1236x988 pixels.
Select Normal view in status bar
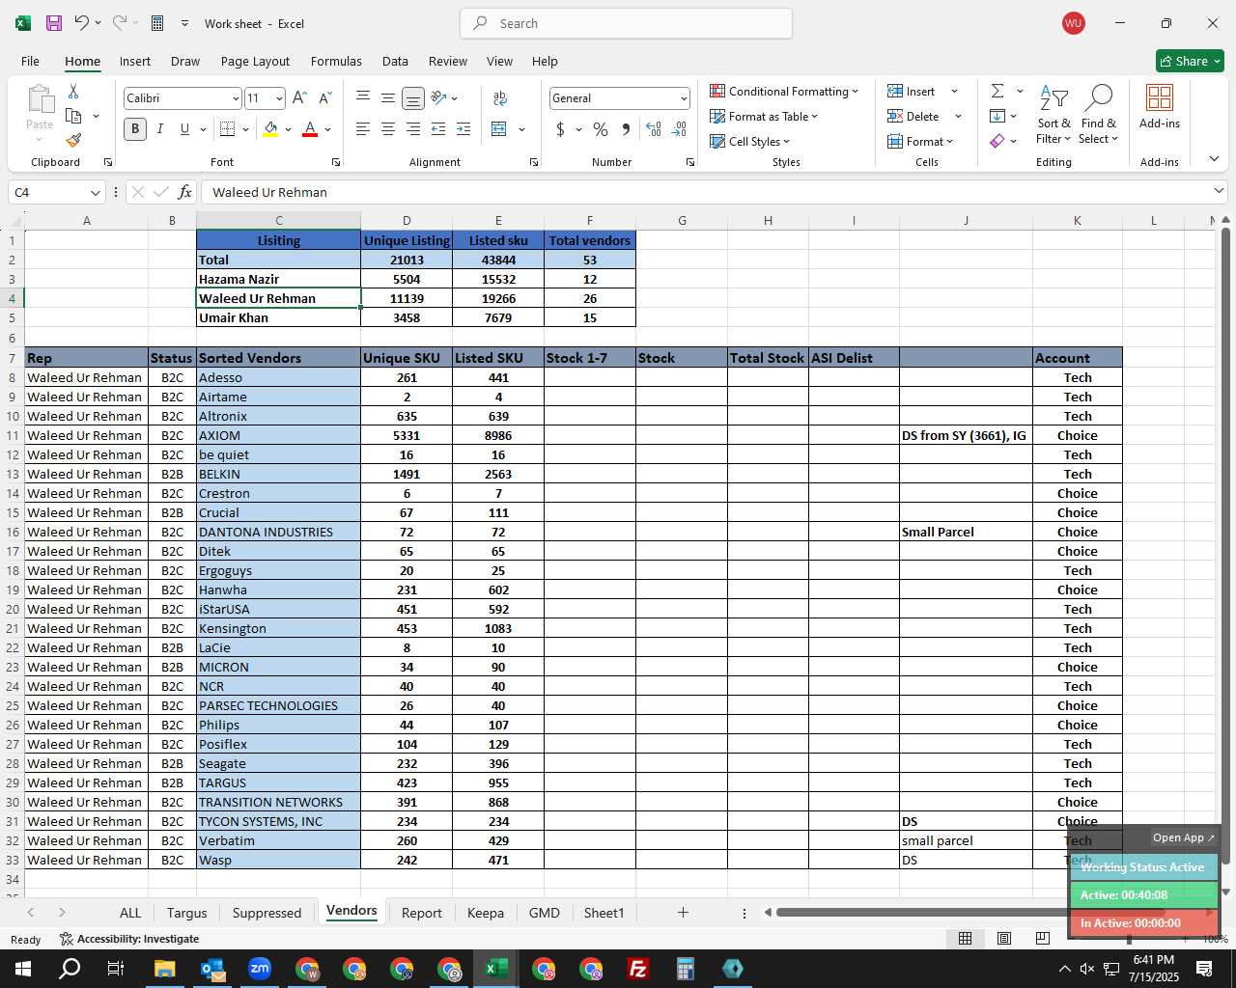point(965,939)
